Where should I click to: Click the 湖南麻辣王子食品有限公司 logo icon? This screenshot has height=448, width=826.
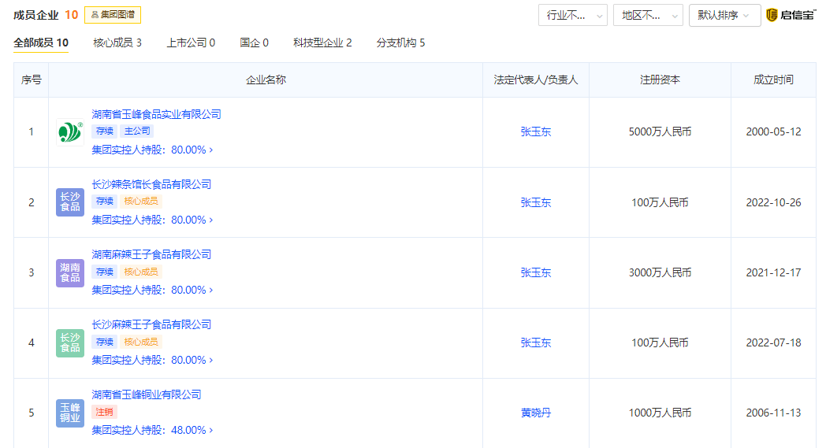point(70,272)
